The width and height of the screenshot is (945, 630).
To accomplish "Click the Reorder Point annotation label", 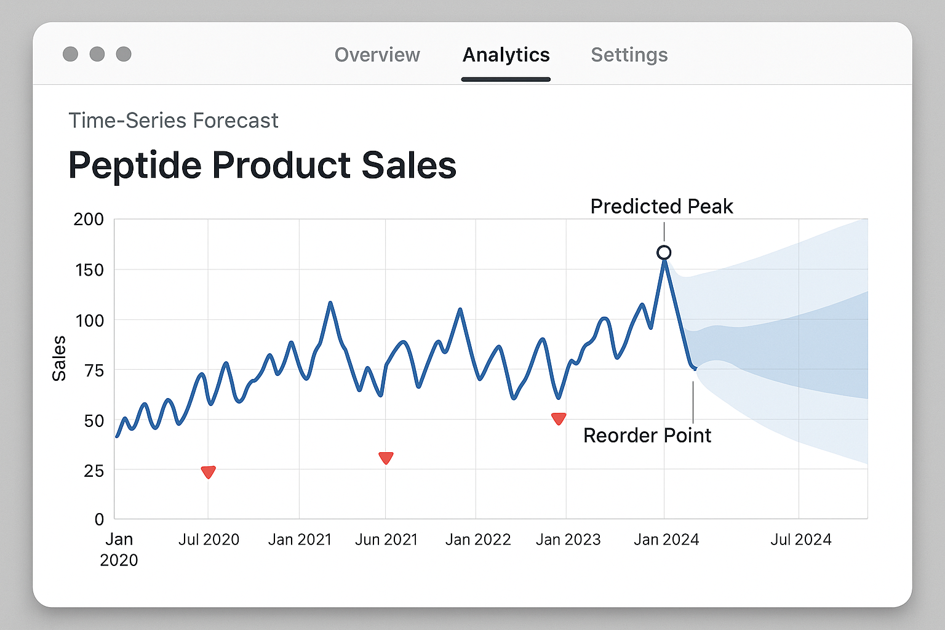I will point(647,436).
